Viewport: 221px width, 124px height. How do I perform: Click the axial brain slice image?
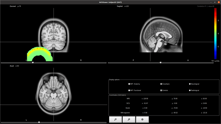point(53,94)
